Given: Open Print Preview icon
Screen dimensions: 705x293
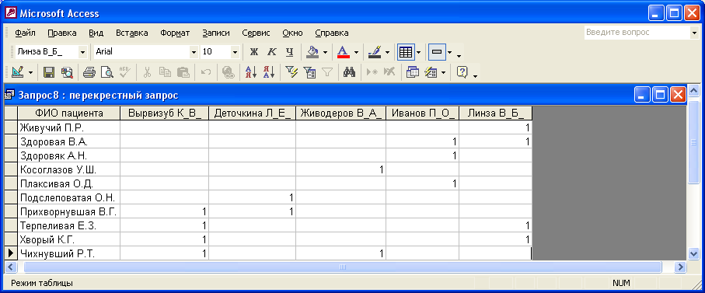Looking at the screenshot, I should point(107,72).
